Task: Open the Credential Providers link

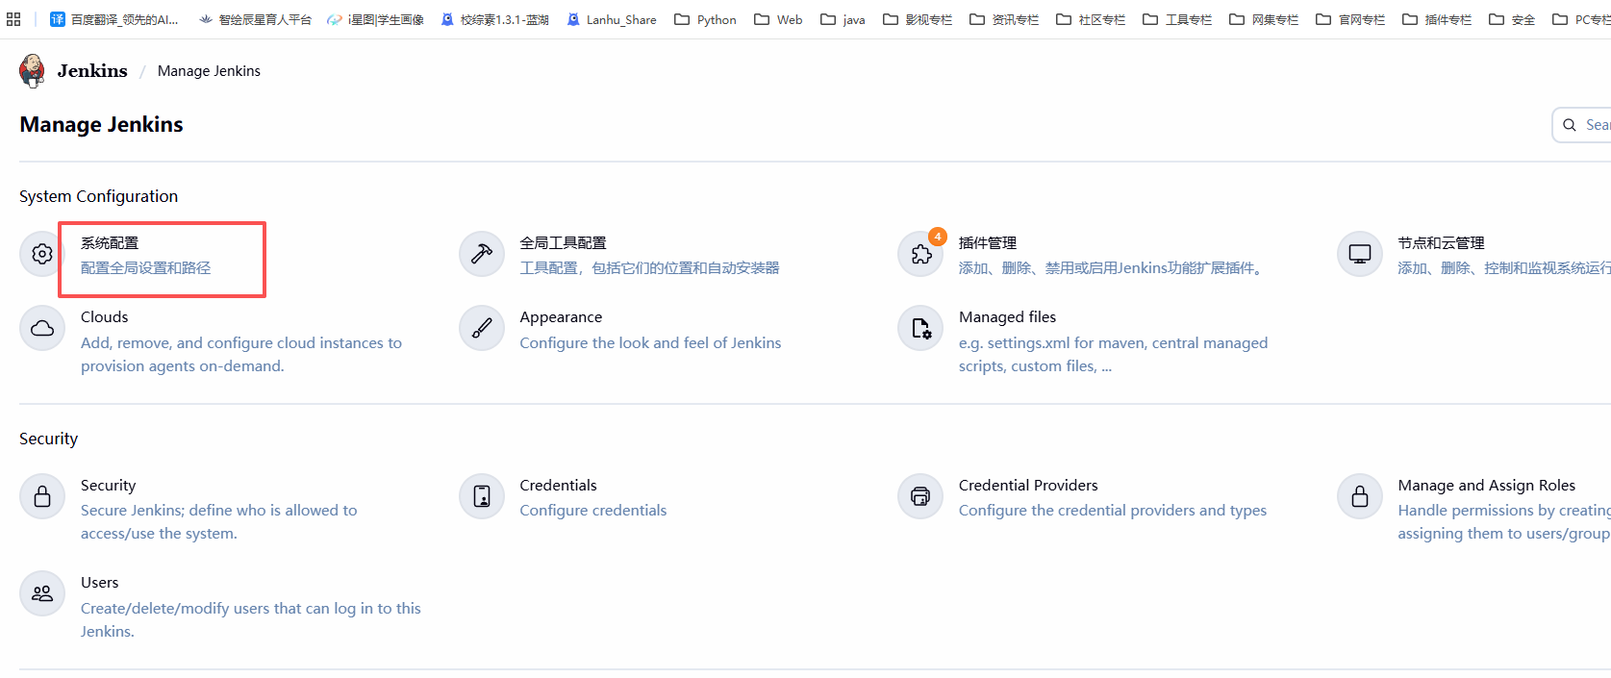Action: (x=1028, y=486)
